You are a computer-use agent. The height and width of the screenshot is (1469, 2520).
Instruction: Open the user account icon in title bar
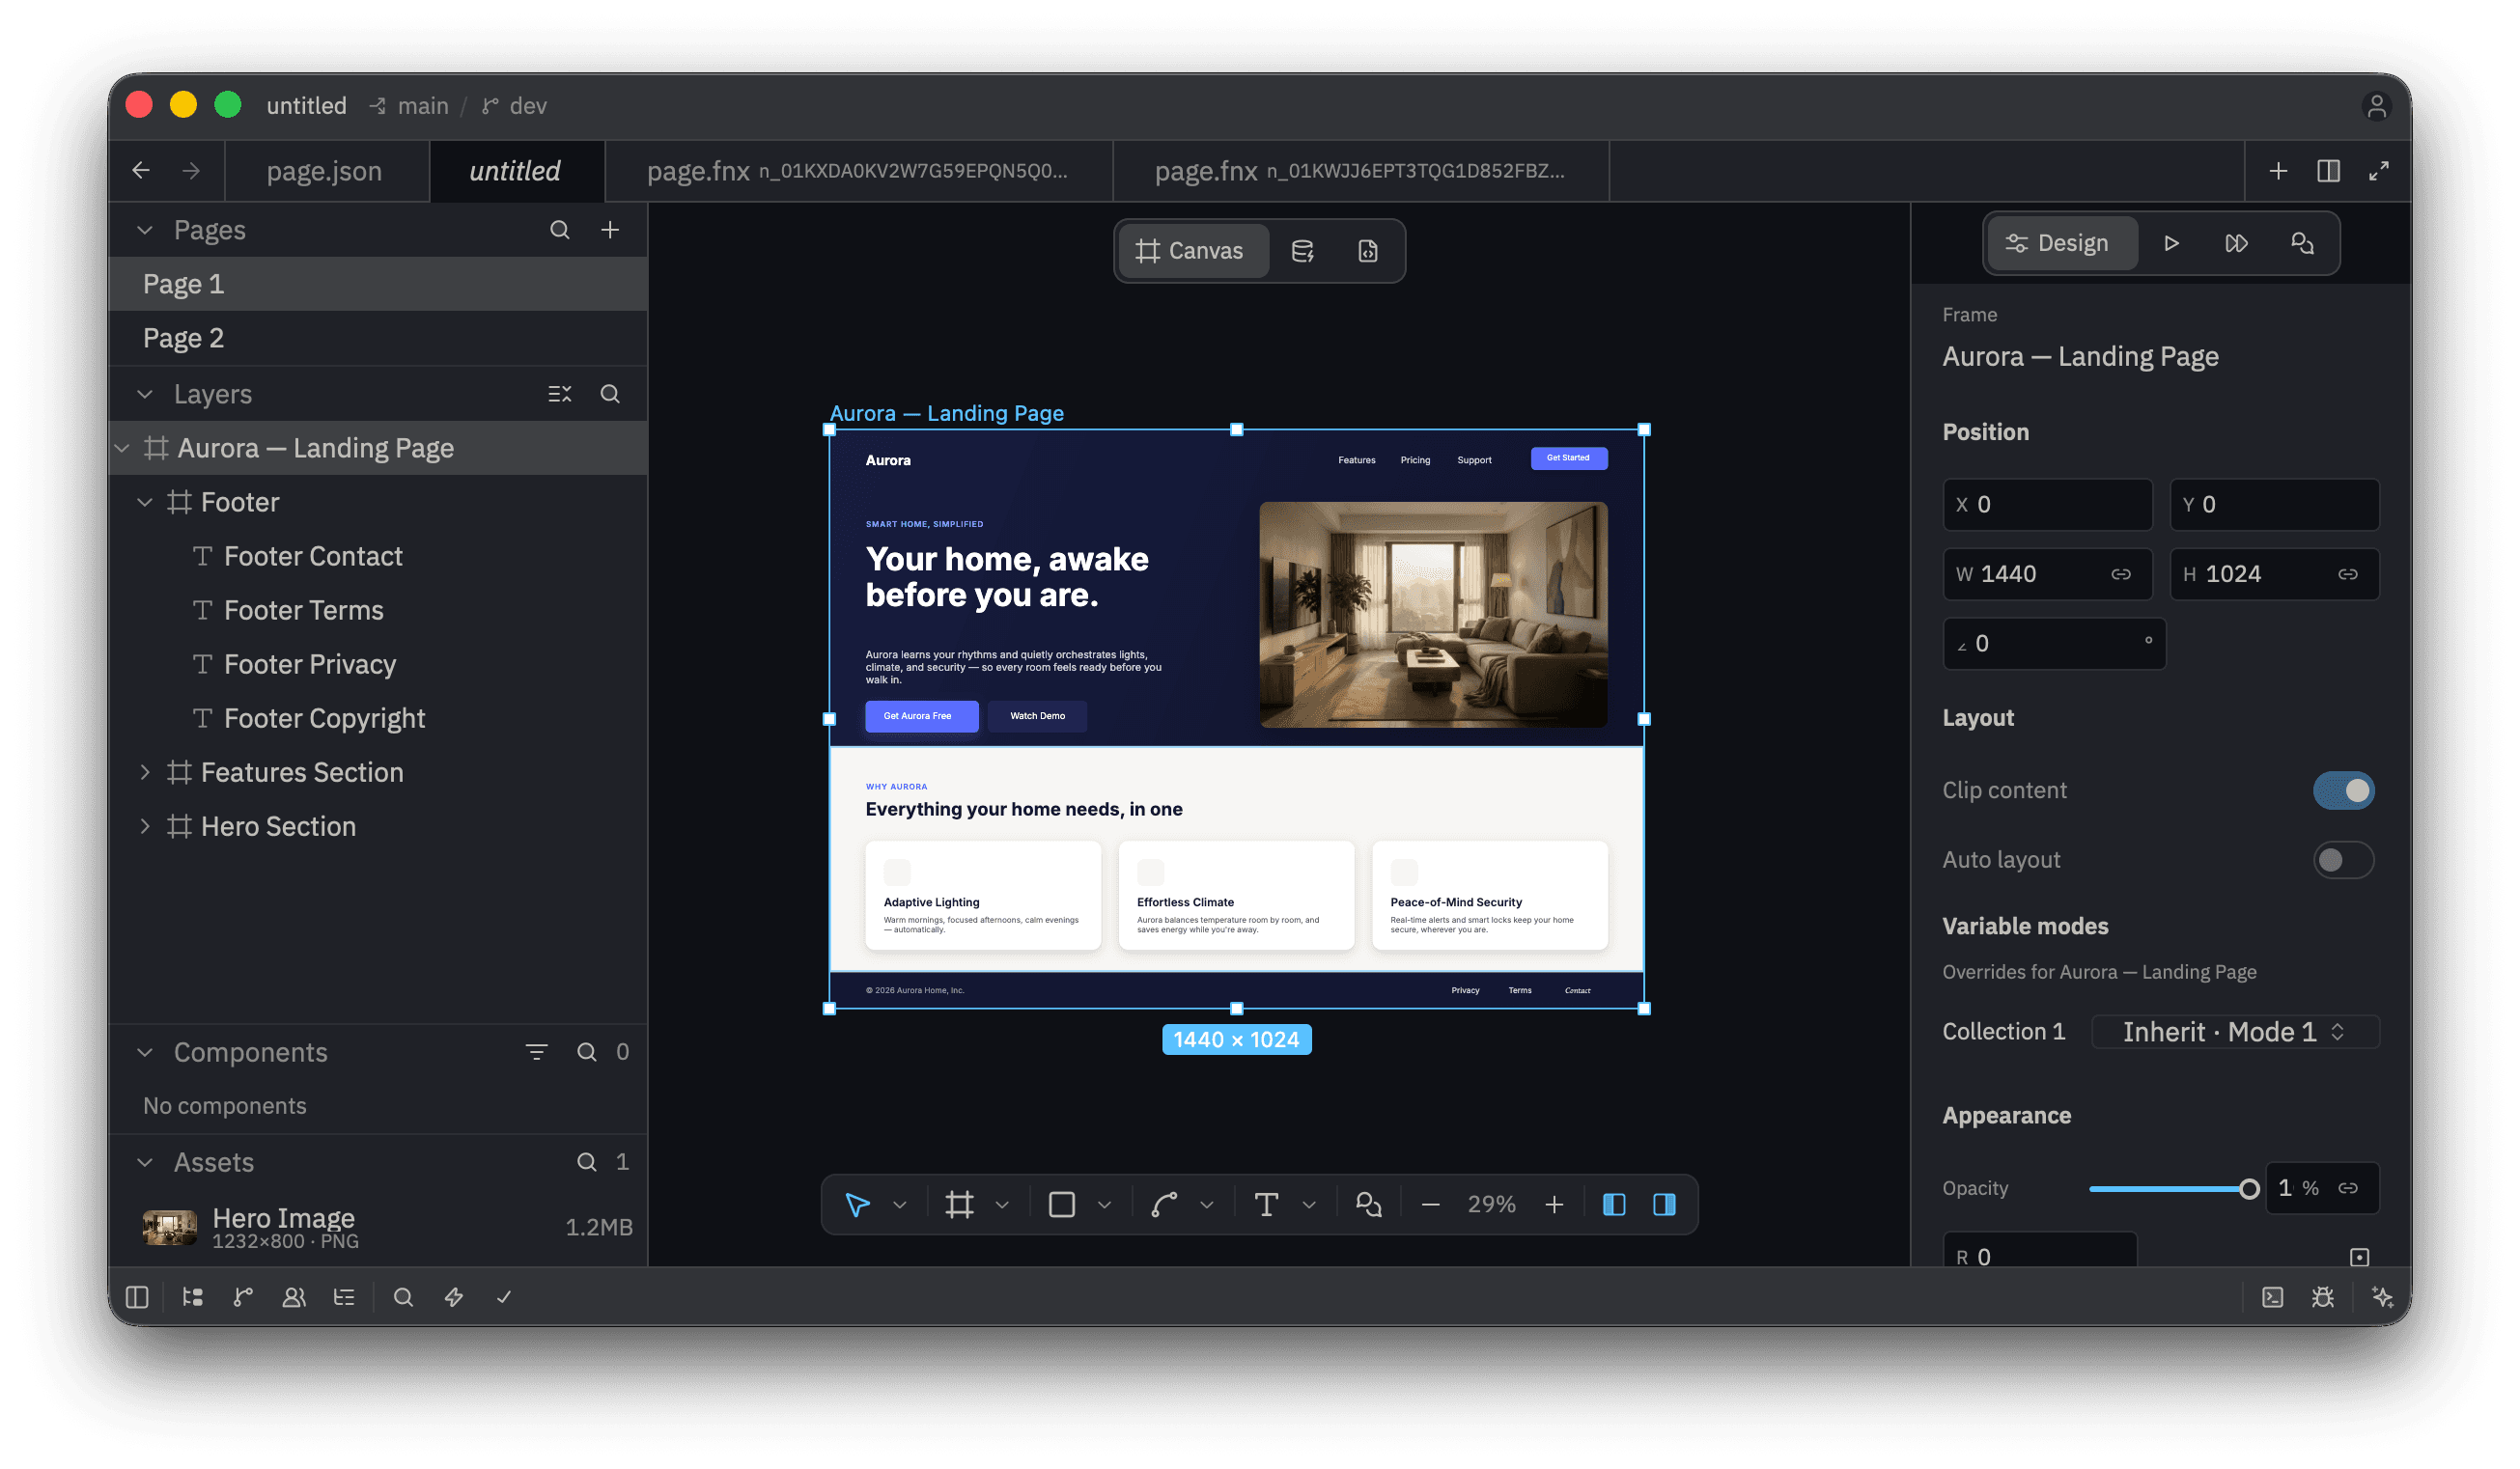point(2376,106)
